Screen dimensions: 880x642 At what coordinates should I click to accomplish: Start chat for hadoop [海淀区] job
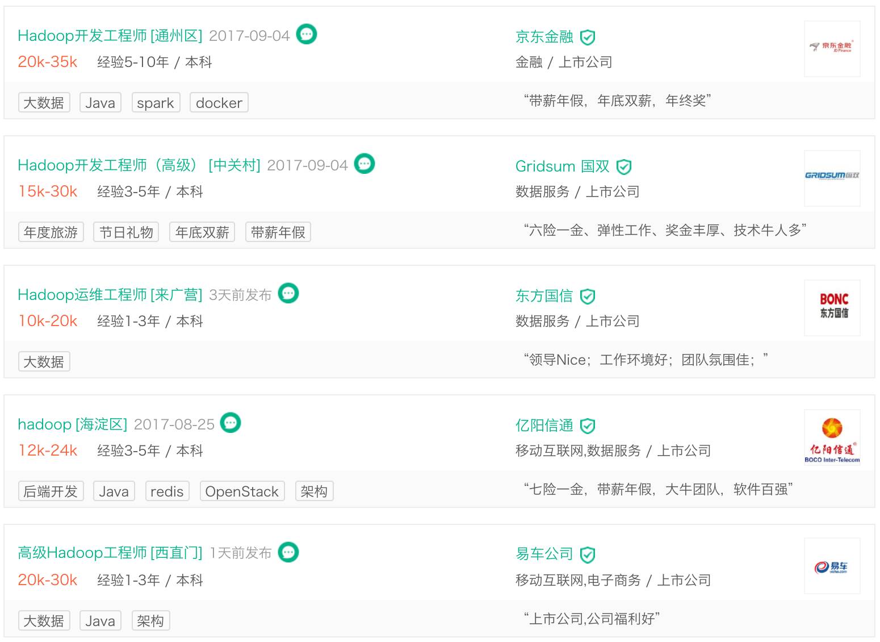231,423
